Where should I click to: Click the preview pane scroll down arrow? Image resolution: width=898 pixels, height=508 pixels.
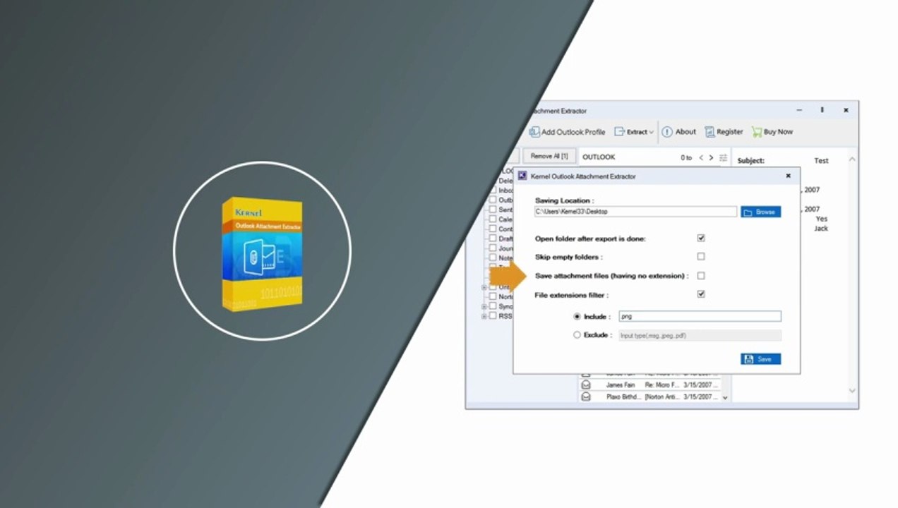(852, 390)
